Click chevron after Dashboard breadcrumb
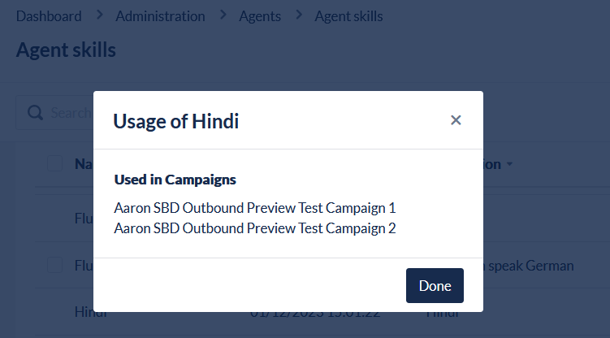The width and height of the screenshot is (610, 338). [x=99, y=15]
